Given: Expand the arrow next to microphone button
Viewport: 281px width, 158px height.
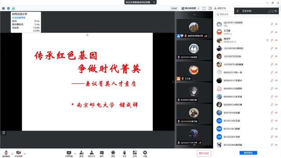Looking at the screenshot, I should tap(12, 154).
